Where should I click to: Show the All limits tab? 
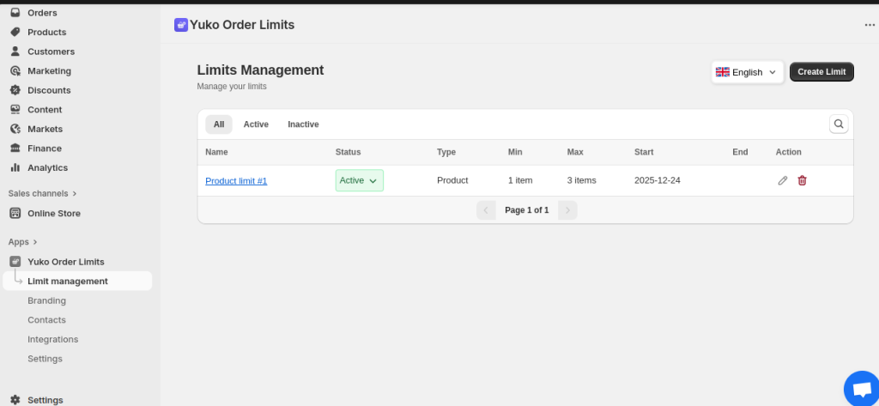pos(219,124)
